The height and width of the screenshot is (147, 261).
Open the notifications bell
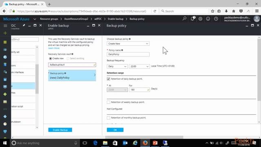pyautogui.click(x=192, y=19)
